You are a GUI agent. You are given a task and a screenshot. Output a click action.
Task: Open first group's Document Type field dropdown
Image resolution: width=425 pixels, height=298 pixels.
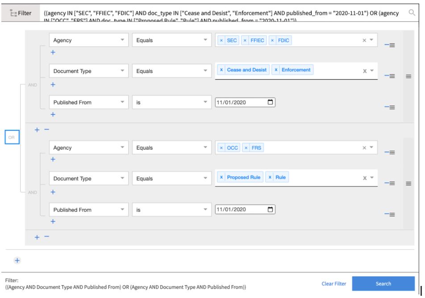point(89,71)
